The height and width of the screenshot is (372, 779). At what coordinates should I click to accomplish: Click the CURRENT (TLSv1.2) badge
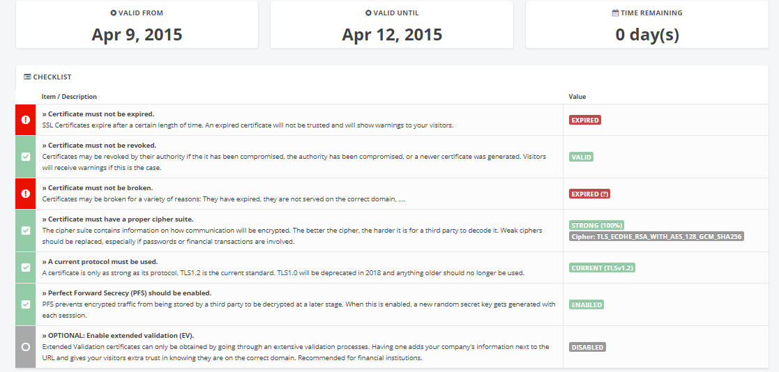pyautogui.click(x=602, y=268)
